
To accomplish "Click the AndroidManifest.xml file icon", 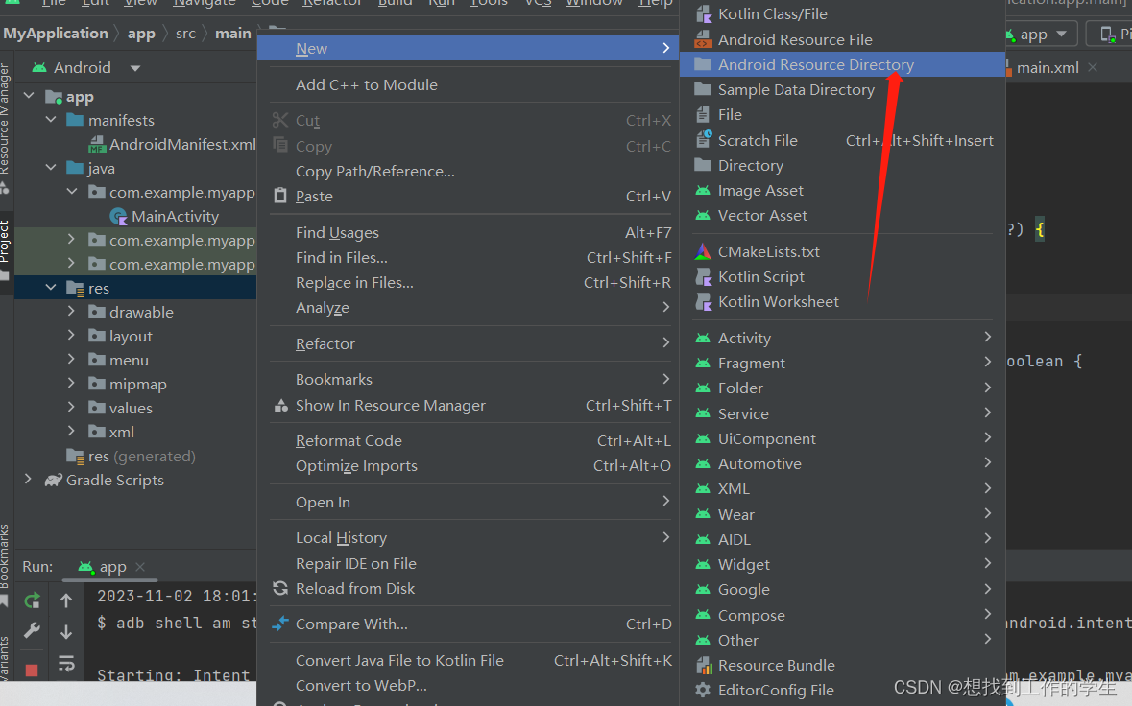I will point(97,145).
